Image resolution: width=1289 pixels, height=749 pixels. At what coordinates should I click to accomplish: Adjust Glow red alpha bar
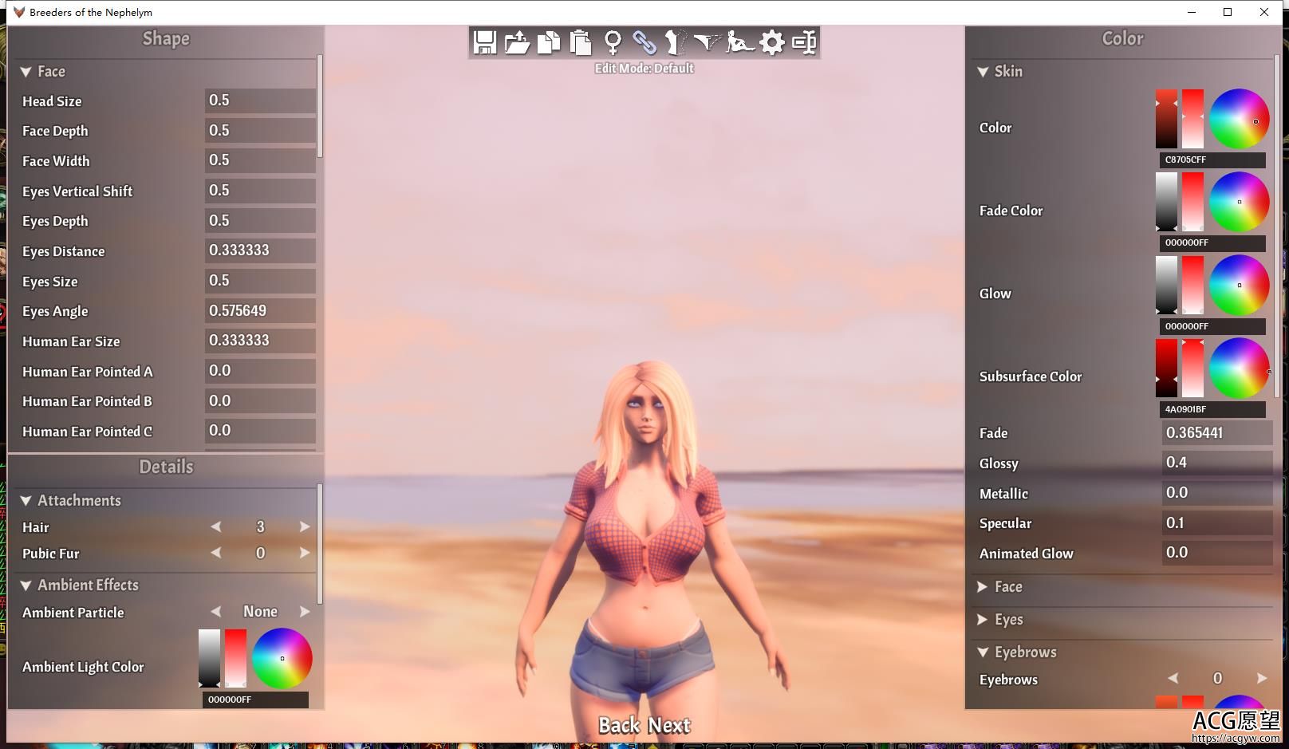1192,285
